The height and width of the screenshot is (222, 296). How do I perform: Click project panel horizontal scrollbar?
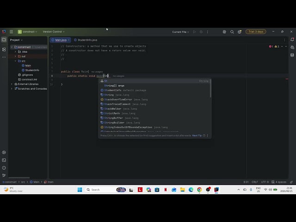[19, 178]
